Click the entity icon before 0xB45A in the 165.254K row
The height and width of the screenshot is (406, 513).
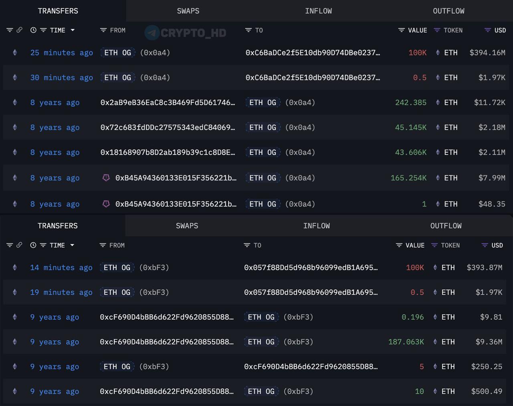click(106, 178)
